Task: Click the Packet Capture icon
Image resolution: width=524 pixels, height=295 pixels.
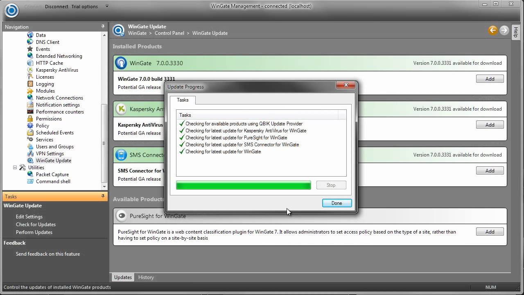Action: pos(30,175)
